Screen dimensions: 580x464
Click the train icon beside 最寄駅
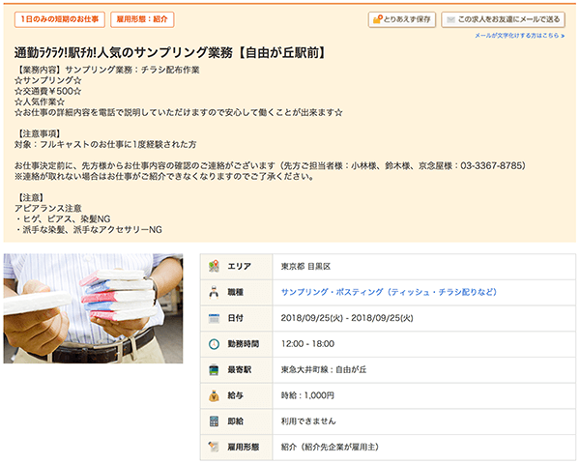[x=214, y=369]
